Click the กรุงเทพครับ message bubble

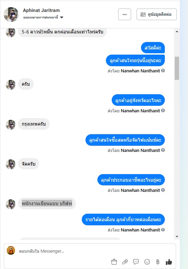pos(34,124)
